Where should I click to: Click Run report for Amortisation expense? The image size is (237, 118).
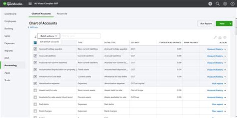coord(218,84)
